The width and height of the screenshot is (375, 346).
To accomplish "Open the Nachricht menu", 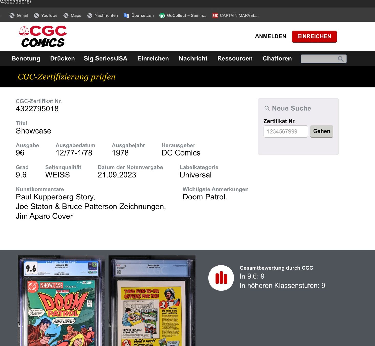I will pyautogui.click(x=193, y=58).
